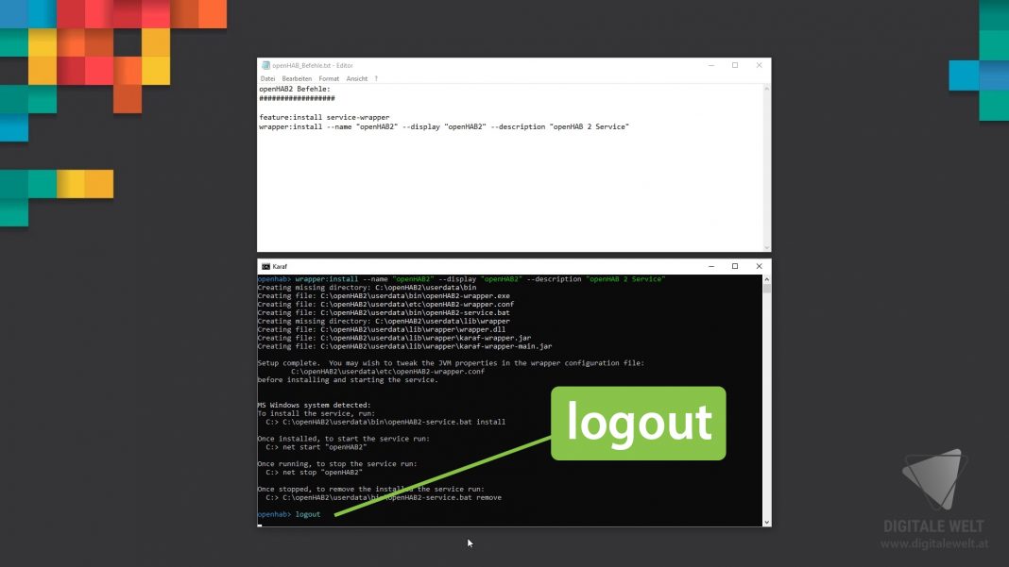This screenshot has width=1009, height=567.
Task: Select the typed "logout" command at the openhab prompt
Action: click(308, 514)
